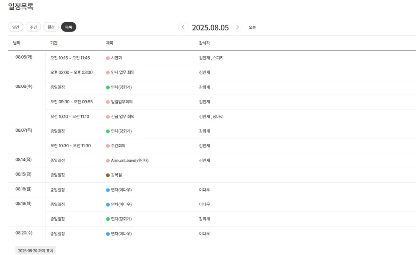Viewport: 416px width, 255px height.
Task: Click the 2025.08.05 date heading
Action: point(210,27)
